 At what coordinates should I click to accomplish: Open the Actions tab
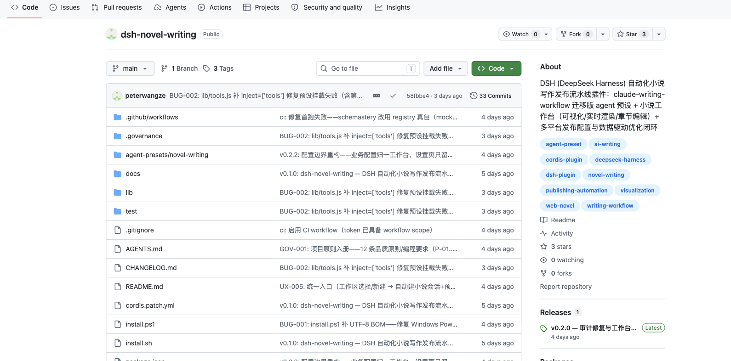pyautogui.click(x=214, y=7)
